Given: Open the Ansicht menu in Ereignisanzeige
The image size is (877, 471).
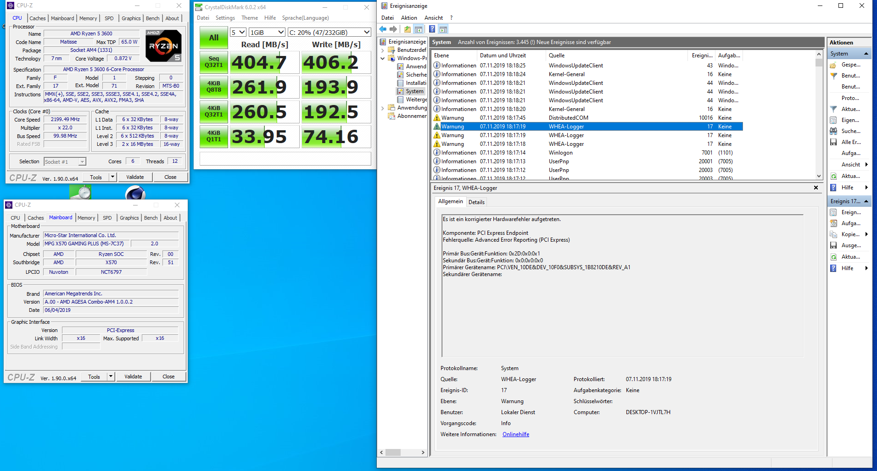Looking at the screenshot, I should [434, 18].
